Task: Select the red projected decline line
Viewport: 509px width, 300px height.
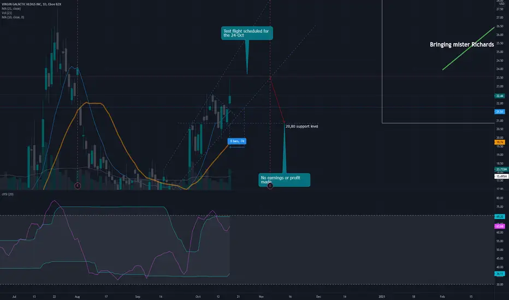Action: 277,100
